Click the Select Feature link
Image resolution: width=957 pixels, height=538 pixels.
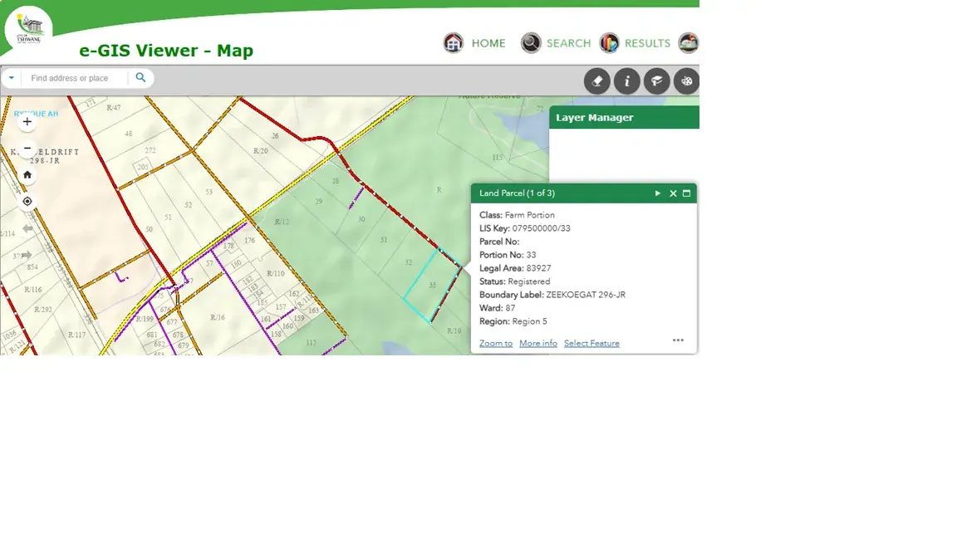point(591,344)
